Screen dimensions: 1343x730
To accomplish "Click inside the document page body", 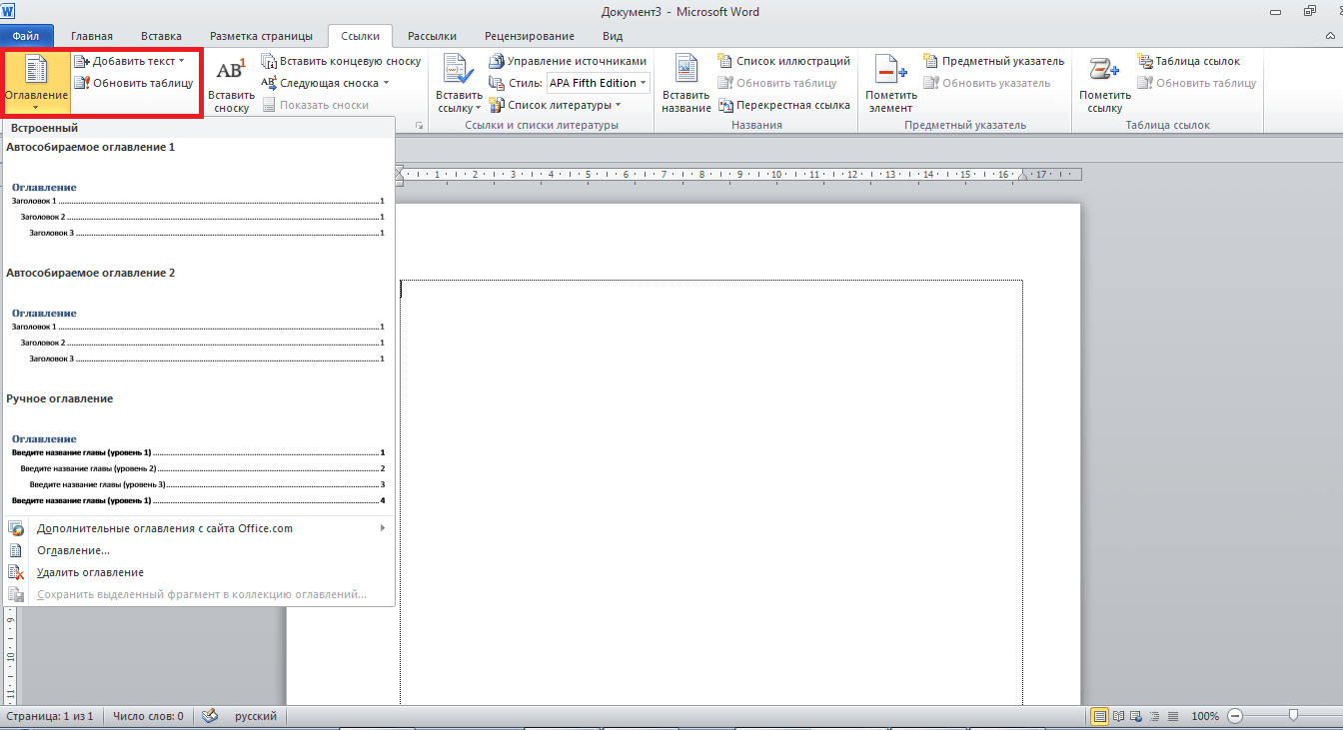I will (711, 493).
